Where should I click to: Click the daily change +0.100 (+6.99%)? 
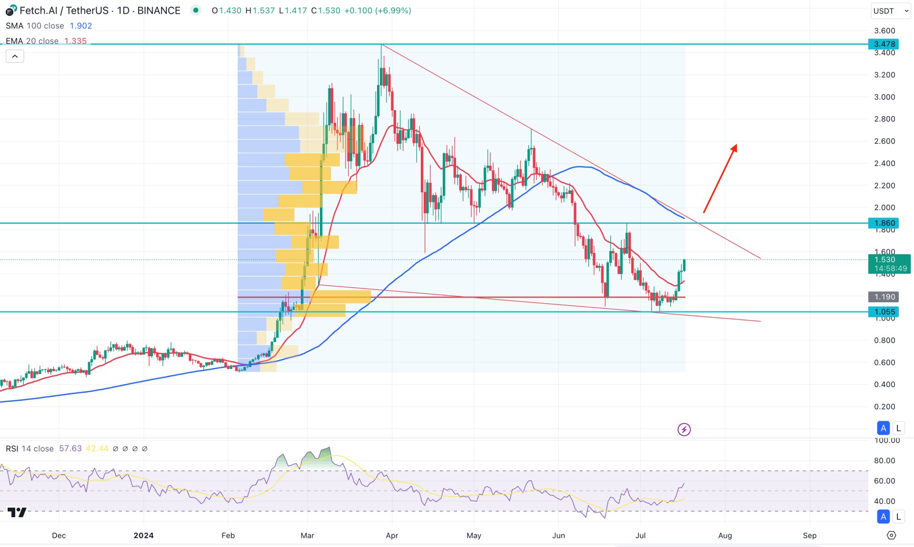point(378,10)
